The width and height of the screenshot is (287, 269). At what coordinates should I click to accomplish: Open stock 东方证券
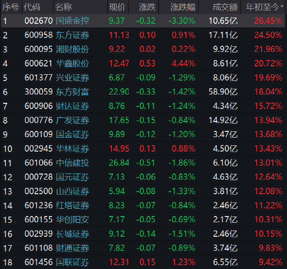point(73,35)
